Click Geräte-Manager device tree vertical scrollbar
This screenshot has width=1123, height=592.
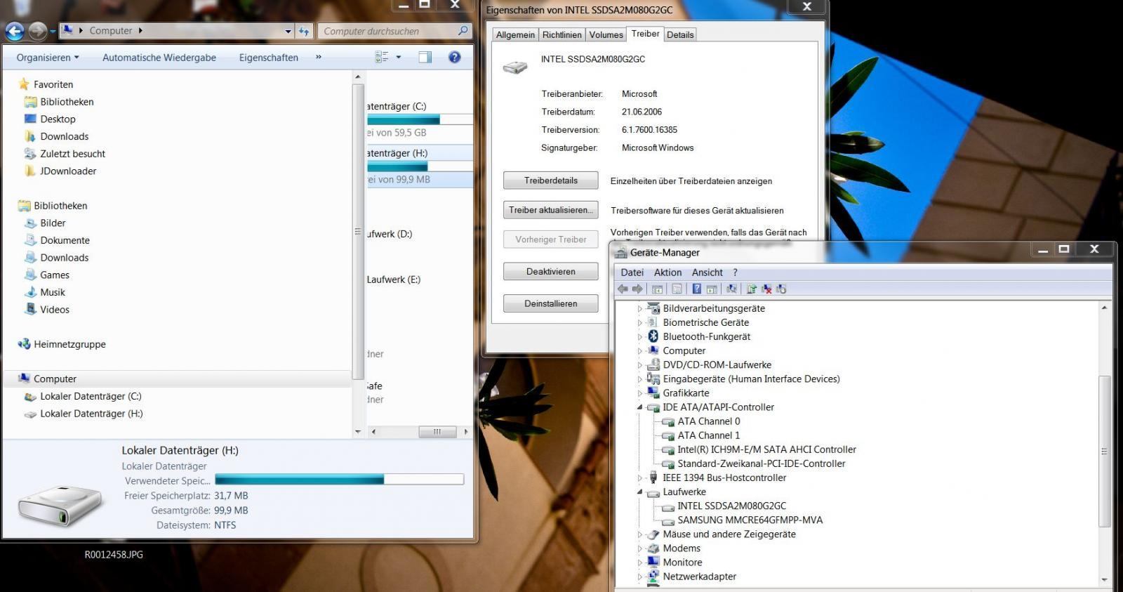click(1104, 451)
